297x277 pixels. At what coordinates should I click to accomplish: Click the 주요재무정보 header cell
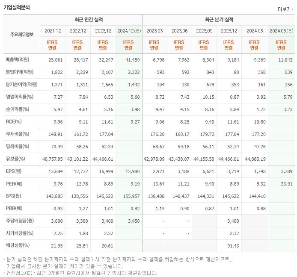(22, 35)
